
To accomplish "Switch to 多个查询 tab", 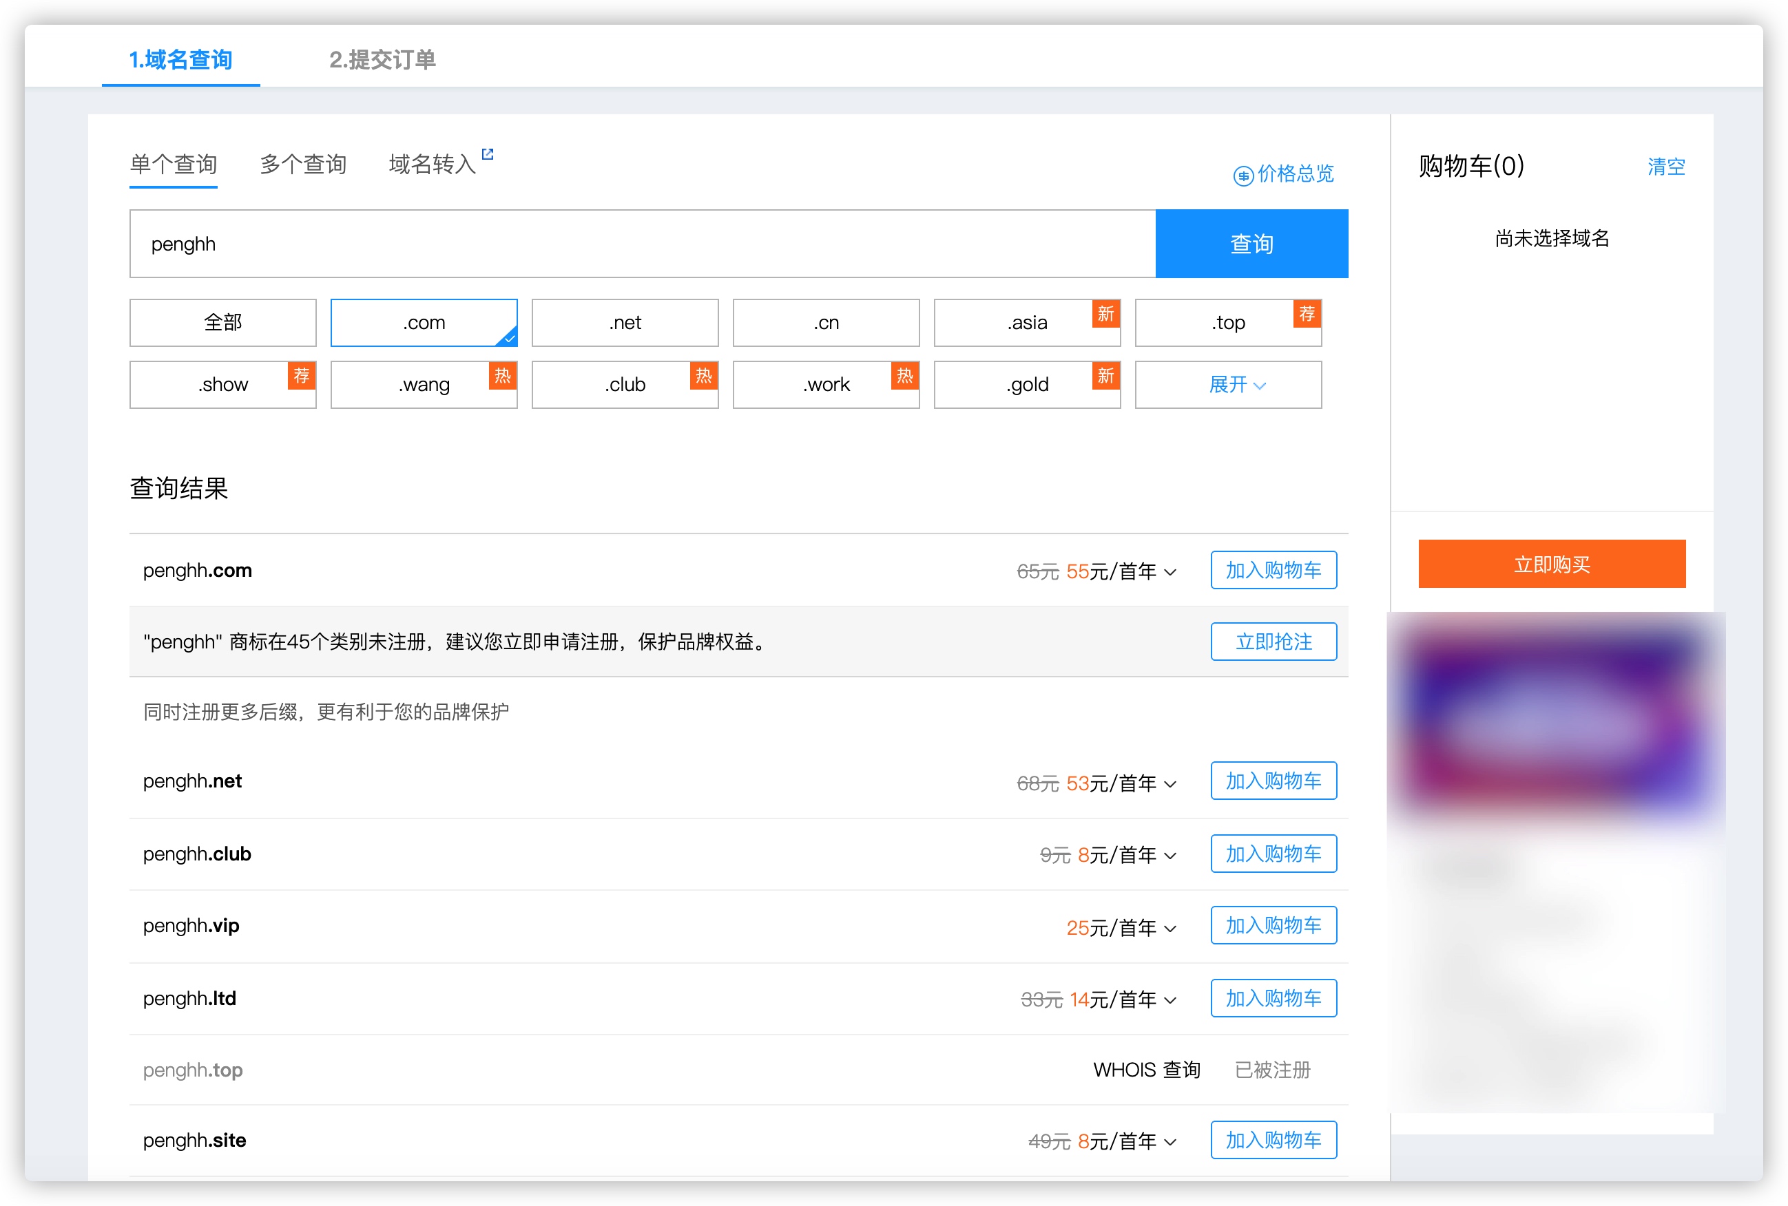I will point(303,164).
